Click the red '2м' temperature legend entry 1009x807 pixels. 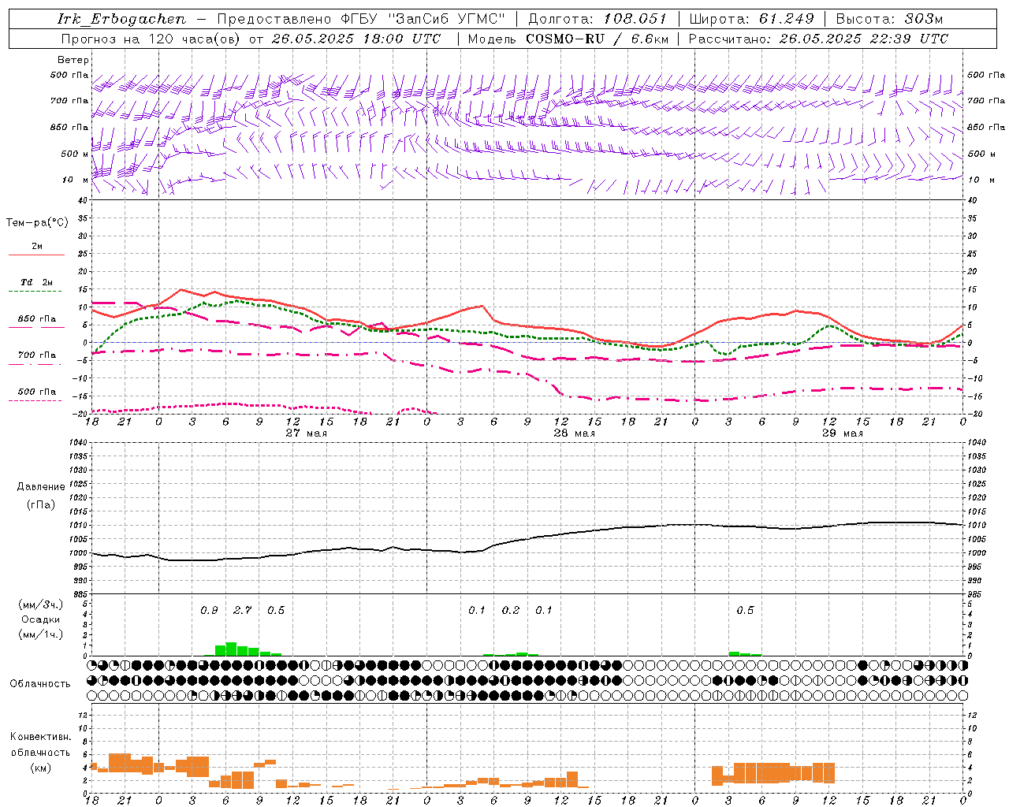coord(37,247)
